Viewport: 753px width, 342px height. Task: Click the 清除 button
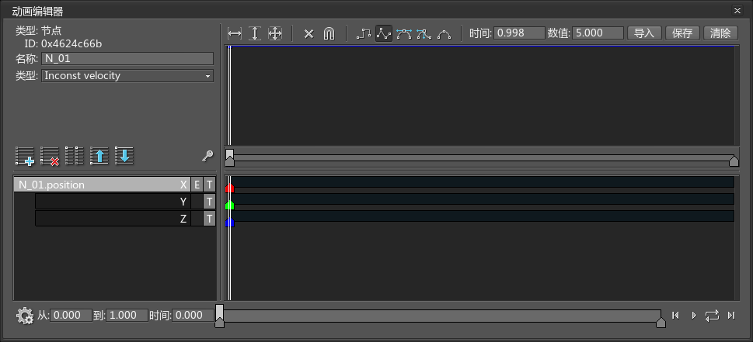click(x=720, y=33)
